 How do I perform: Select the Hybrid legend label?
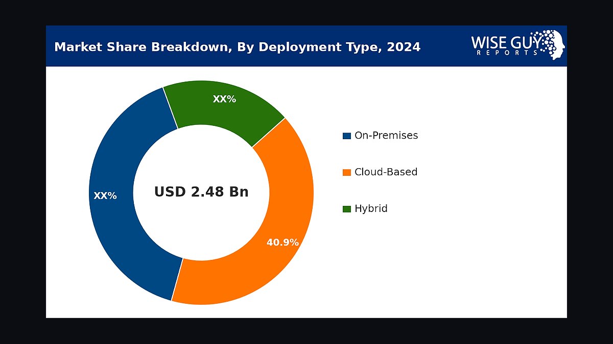pyautogui.click(x=371, y=209)
